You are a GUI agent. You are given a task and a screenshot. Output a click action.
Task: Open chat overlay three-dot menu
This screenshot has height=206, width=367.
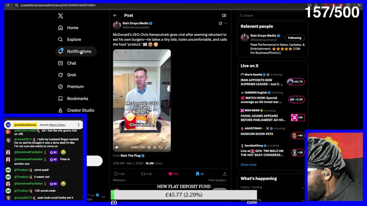click(x=79, y=125)
